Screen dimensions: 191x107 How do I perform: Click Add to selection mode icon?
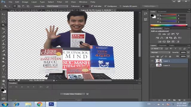[19, 6]
